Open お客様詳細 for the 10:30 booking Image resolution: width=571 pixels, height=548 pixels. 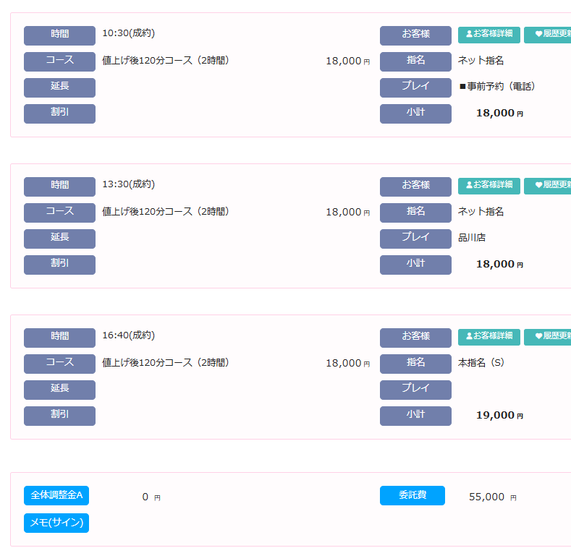click(x=488, y=34)
